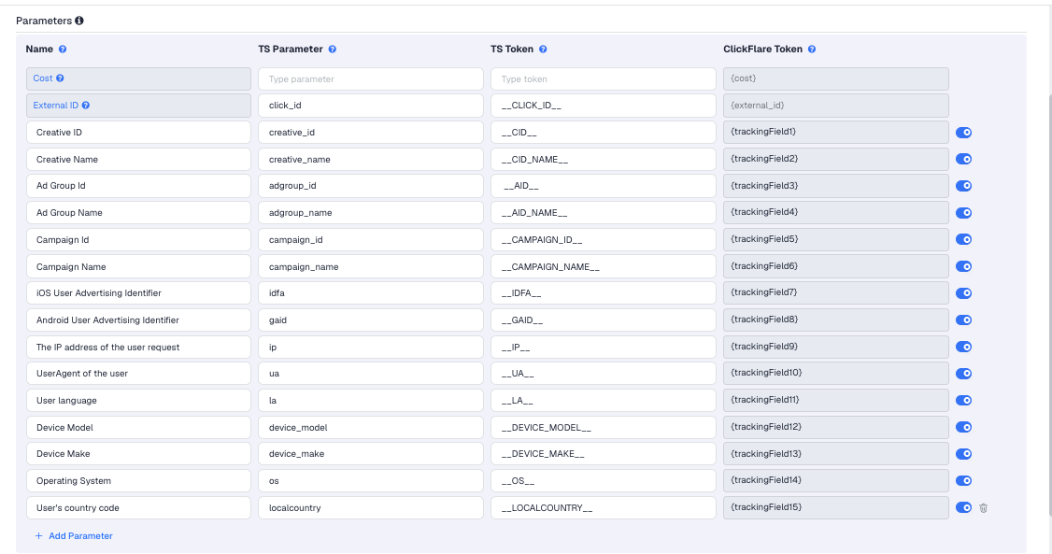Viewport: 1052px width, 554px height.
Task: Edit the device_model parameter field
Action: tap(370, 427)
